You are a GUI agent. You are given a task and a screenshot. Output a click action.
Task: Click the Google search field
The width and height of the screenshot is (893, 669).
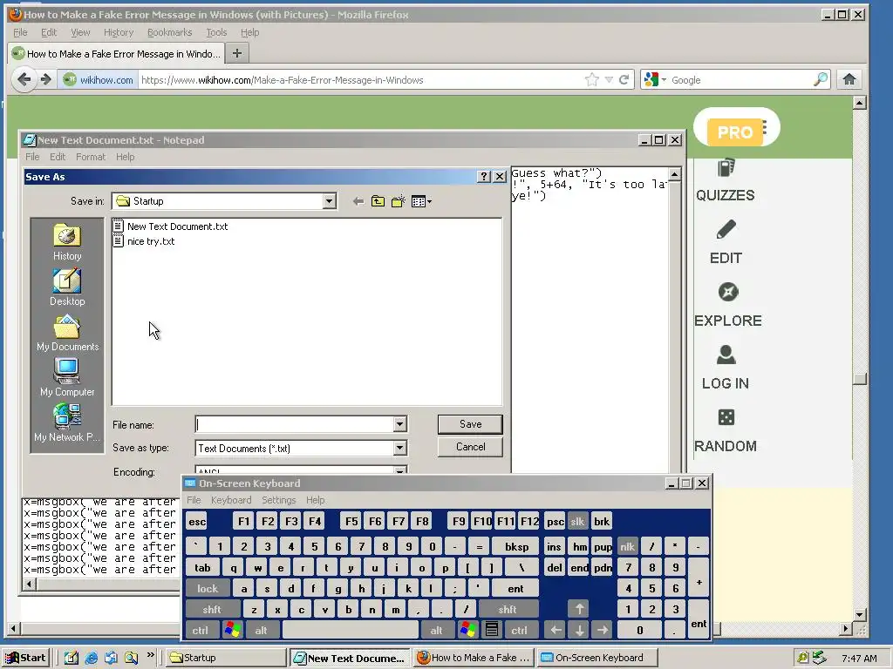(x=740, y=79)
